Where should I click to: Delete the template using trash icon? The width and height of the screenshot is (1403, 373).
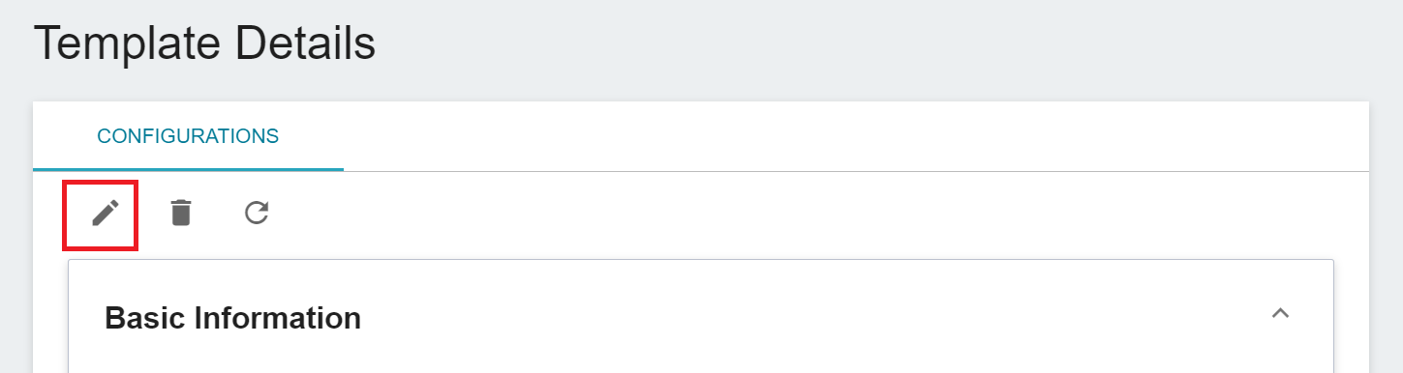pyautogui.click(x=181, y=213)
